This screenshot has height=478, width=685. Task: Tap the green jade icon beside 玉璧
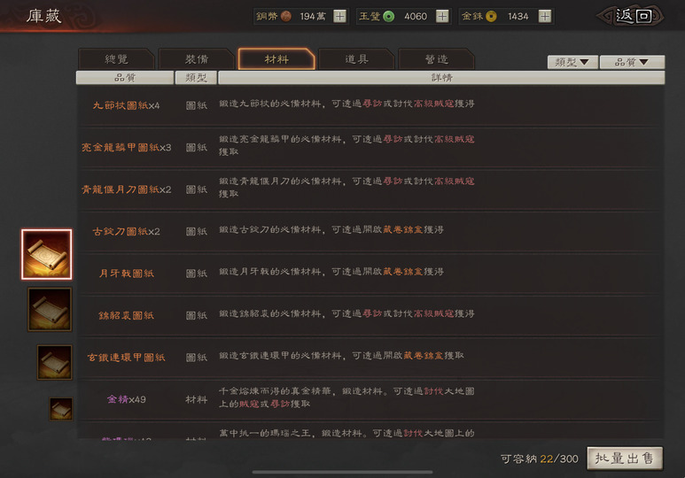click(388, 16)
